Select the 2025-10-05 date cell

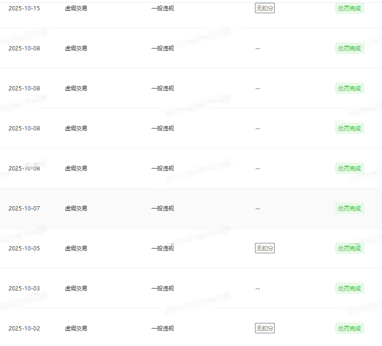coord(24,248)
